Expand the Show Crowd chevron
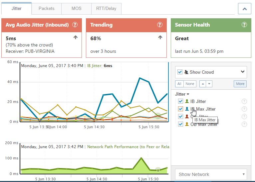The height and width of the screenshot is (182, 255). tap(242, 72)
